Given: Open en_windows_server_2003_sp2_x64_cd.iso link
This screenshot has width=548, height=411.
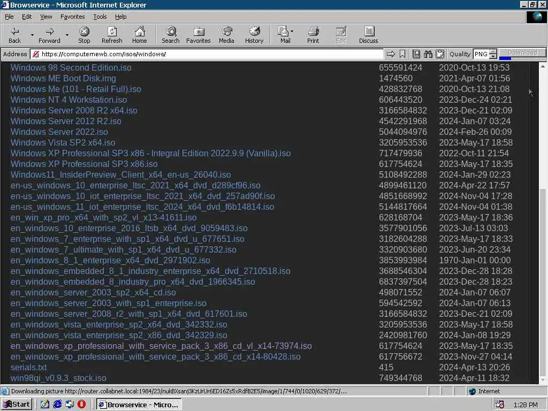Looking at the screenshot, I should [x=93, y=293].
